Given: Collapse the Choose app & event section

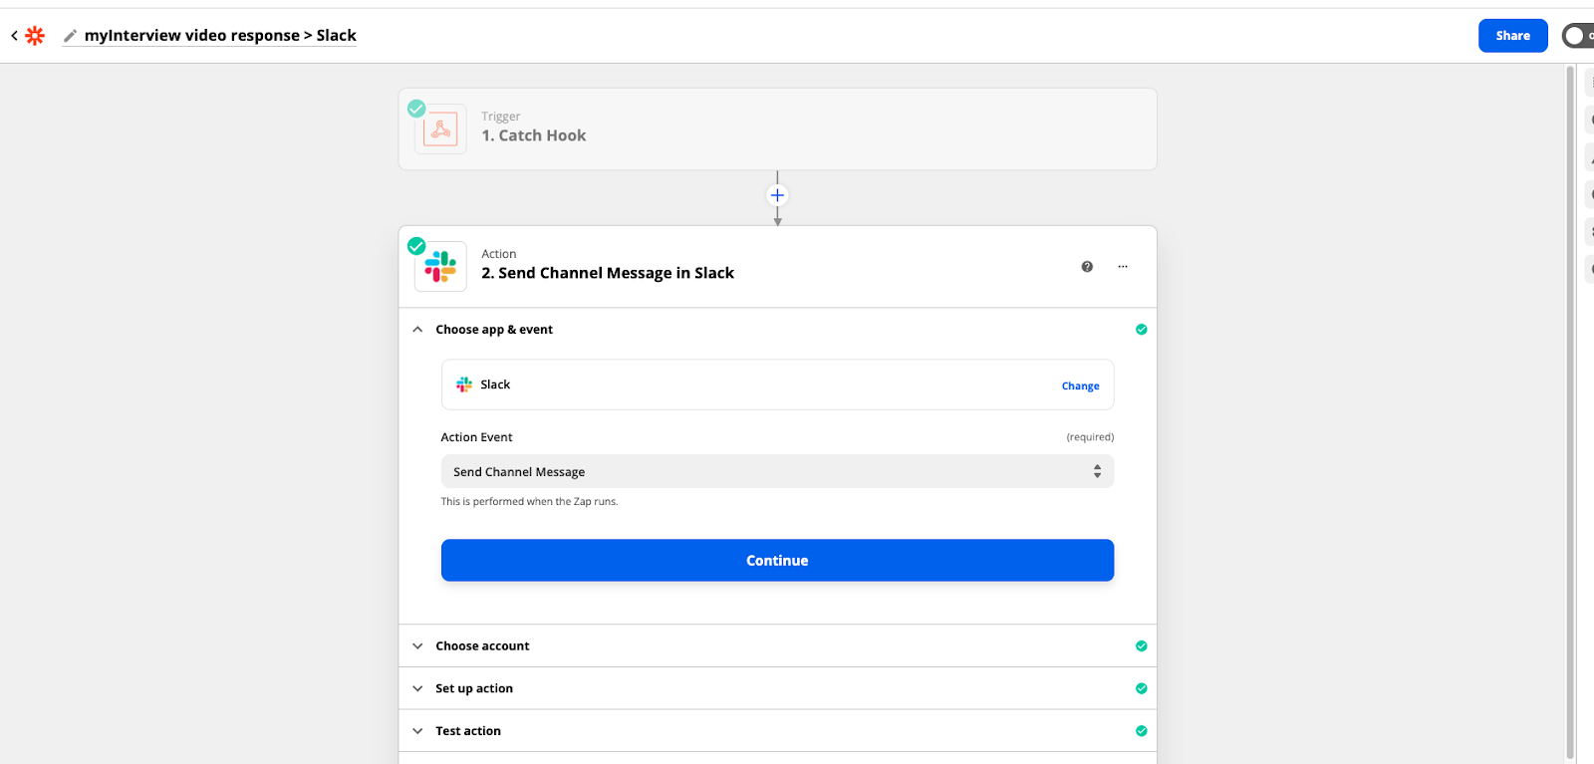Looking at the screenshot, I should point(417,330).
